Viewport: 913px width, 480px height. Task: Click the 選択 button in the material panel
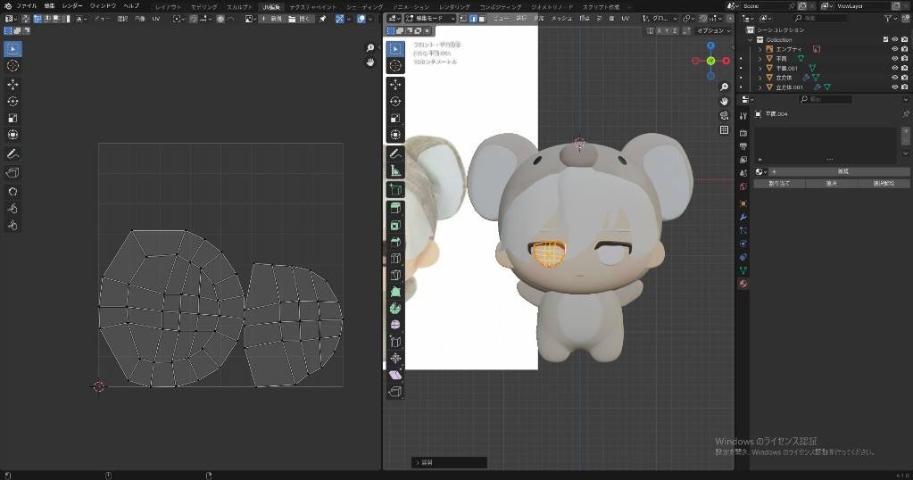pyautogui.click(x=829, y=183)
